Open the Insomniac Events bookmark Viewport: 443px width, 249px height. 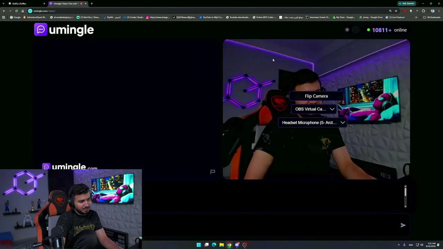click(318, 17)
